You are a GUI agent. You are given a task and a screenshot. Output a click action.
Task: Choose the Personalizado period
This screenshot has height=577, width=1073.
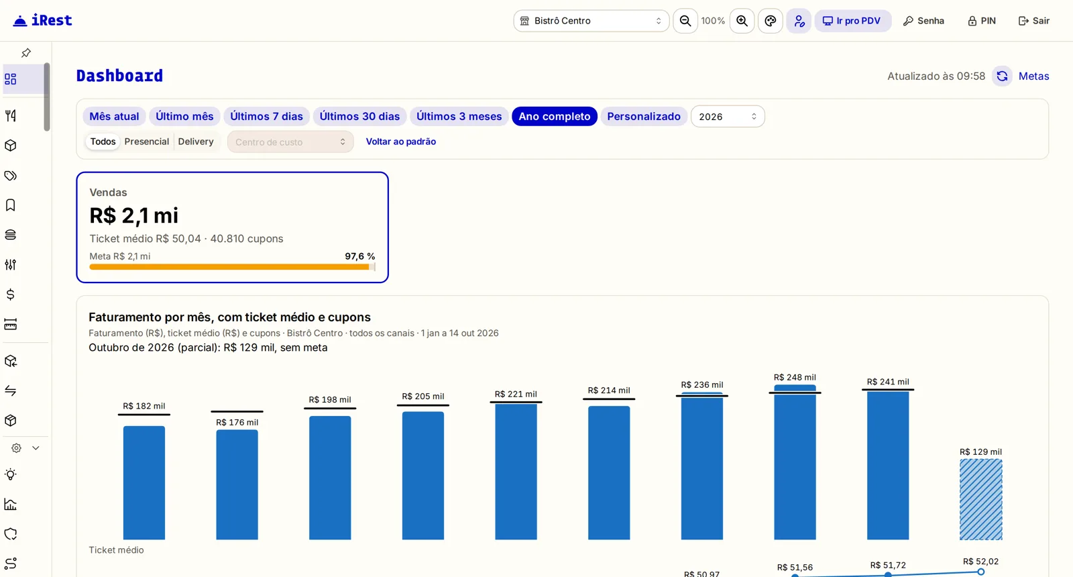[x=644, y=117]
